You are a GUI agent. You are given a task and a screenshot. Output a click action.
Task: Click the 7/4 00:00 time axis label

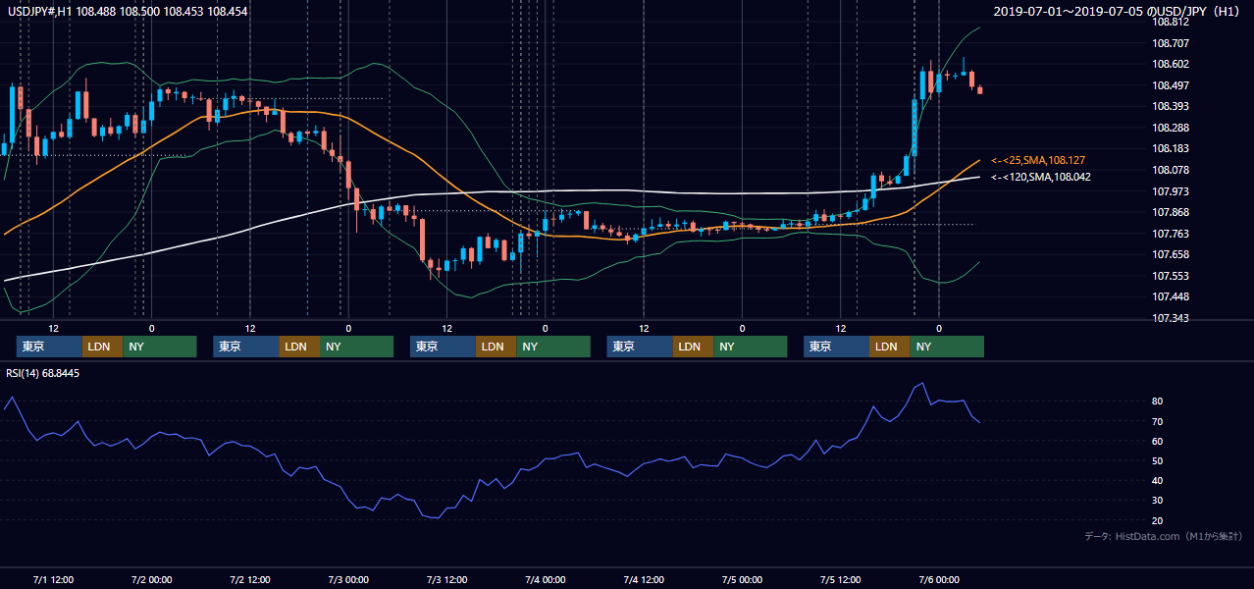click(546, 579)
